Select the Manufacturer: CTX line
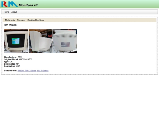Screen dimensions: 159x119 [13, 57]
